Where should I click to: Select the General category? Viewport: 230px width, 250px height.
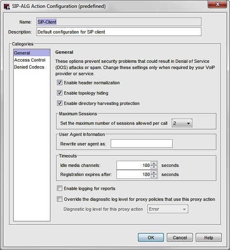(x=32, y=53)
